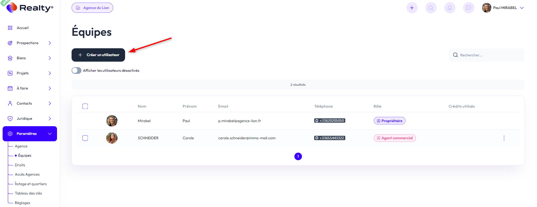Viewport: 537px width, 207px height.
Task: Expand the Prospections menu chevron
Action: 50,43
